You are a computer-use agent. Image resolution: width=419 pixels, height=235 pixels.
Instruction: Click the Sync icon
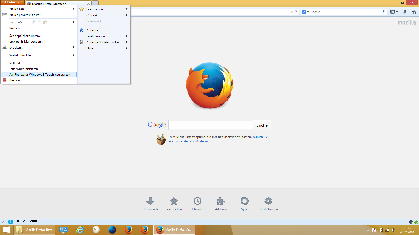pos(244,201)
